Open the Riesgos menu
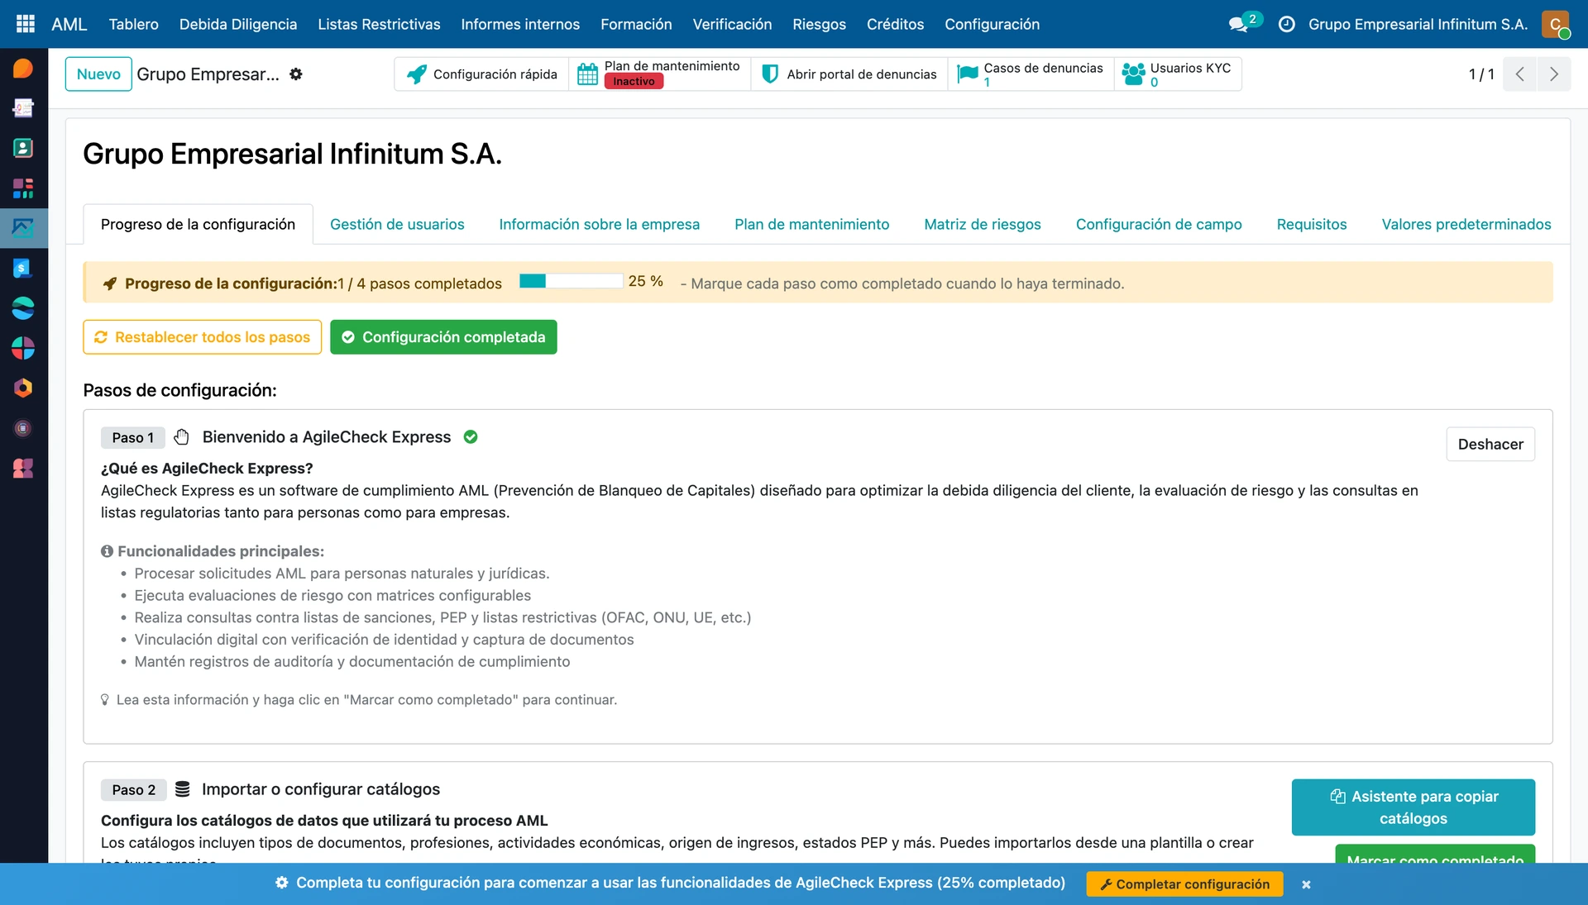The image size is (1588, 905). tap(819, 24)
